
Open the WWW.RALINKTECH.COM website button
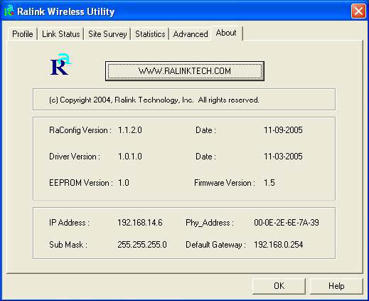[185, 71]
